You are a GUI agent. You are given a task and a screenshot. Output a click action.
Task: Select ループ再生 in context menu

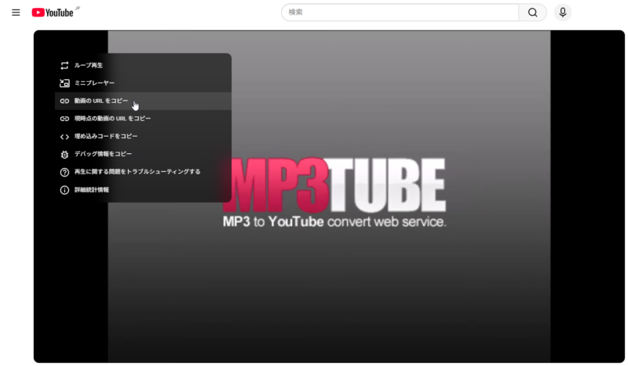143,65
